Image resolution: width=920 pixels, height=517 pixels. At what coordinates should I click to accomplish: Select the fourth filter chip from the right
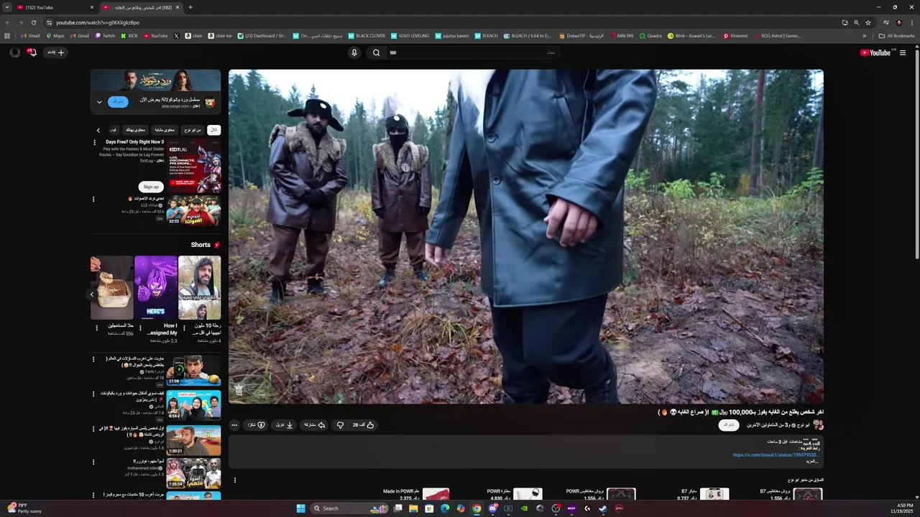click(x=135, y=130)
